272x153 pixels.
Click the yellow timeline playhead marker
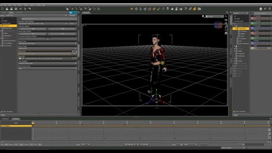click(x=33, y=123)
